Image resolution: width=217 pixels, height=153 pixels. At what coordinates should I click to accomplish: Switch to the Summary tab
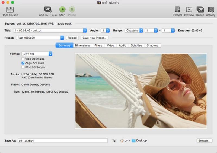65,45
